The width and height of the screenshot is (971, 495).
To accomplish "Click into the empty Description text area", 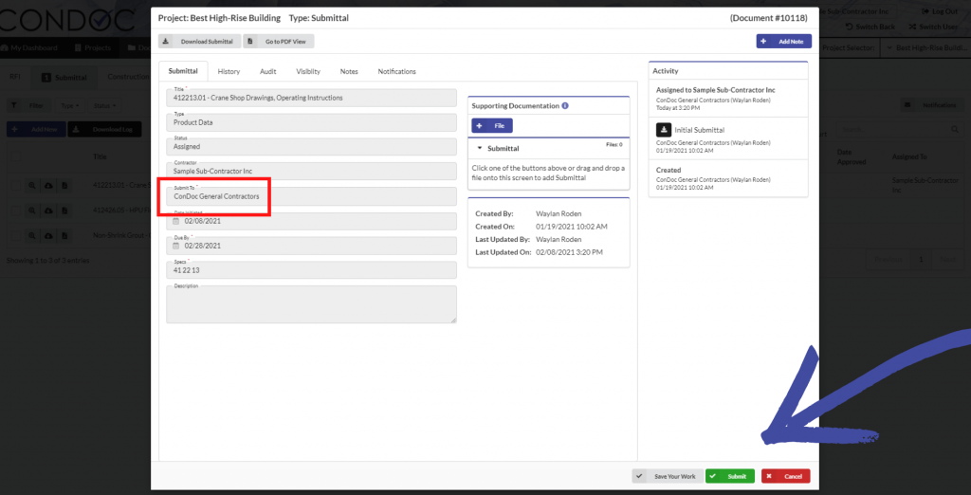I will tap(311, 304).
